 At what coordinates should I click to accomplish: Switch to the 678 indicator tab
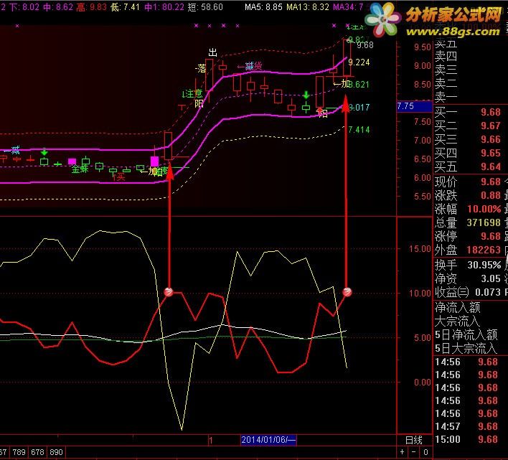click(37, 452)
